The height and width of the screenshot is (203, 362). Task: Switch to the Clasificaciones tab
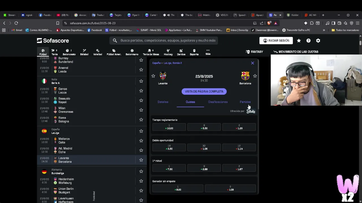218,102
